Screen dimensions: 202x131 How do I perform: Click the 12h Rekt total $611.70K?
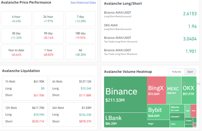point(38,108)
